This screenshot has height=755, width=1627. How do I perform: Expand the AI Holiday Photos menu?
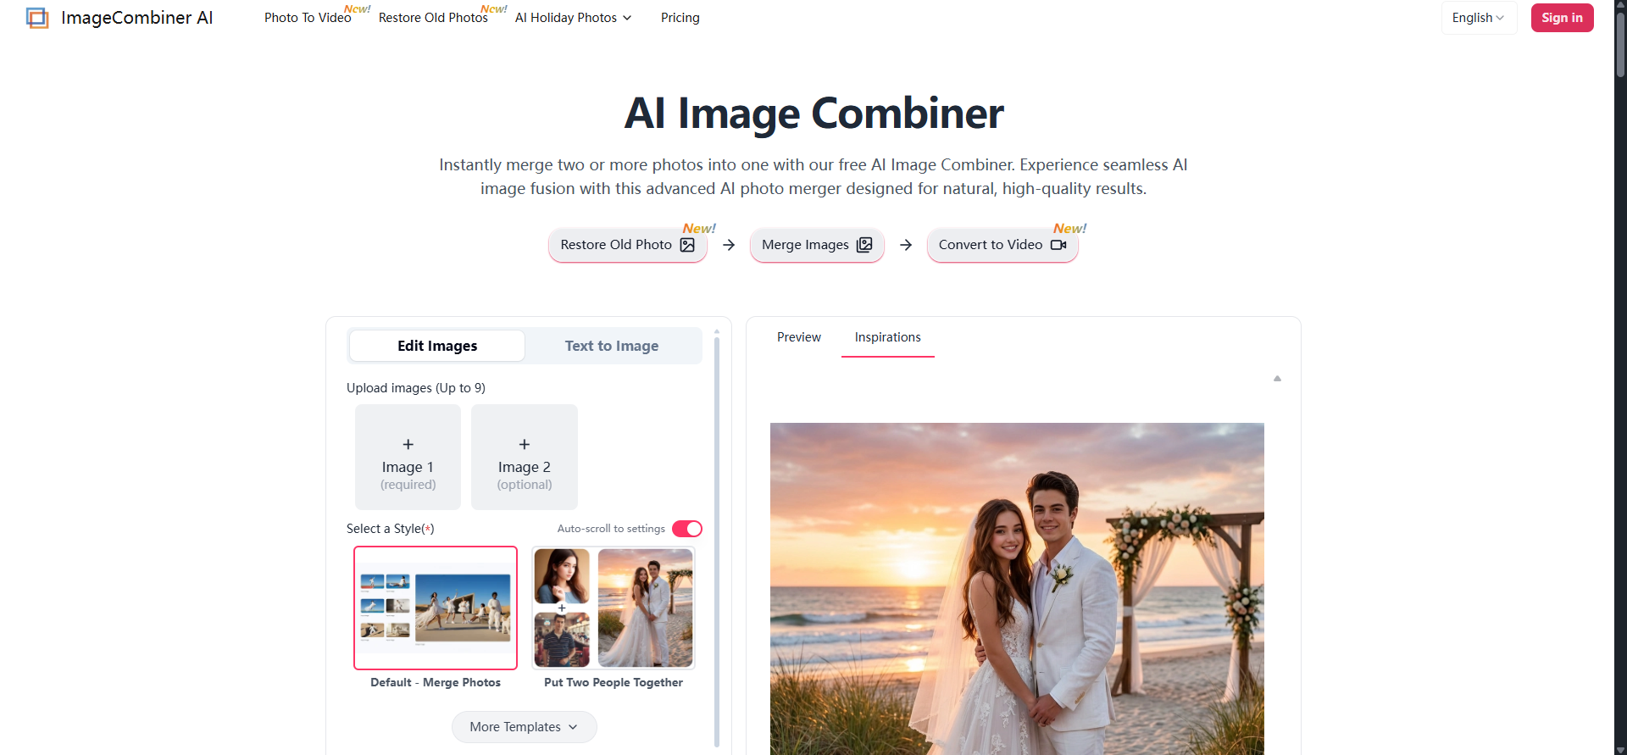coord(573,18)
